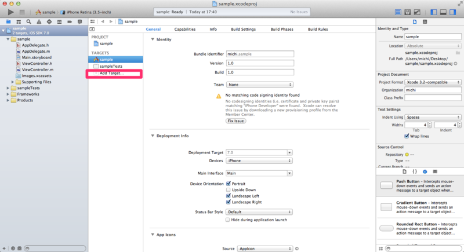Toggle Landscape Right orientation
464x252 pixels.
click(228, 202)
